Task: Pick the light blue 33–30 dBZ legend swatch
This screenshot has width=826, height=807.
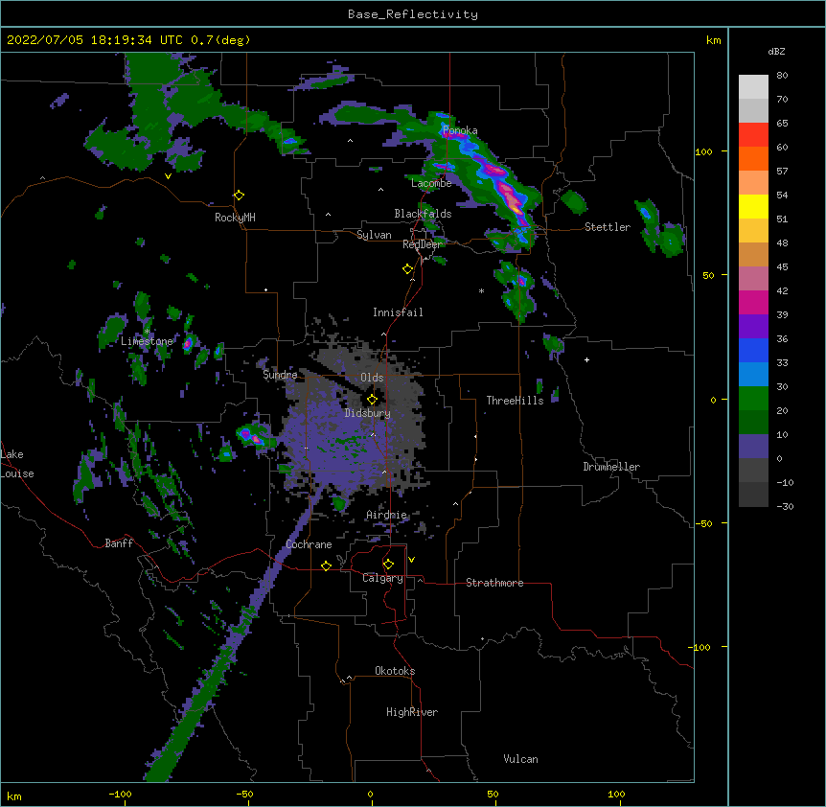Action: coord(753,375)
